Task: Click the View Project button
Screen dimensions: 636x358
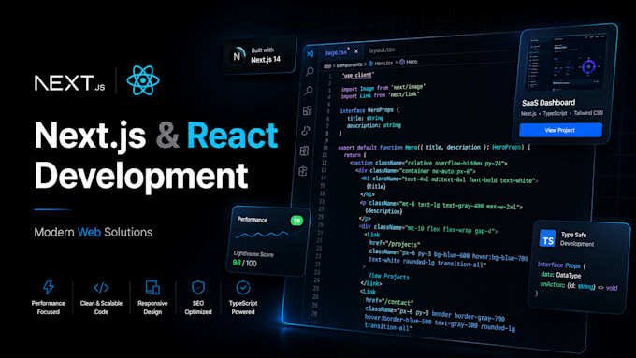Action: pos(560,130)
